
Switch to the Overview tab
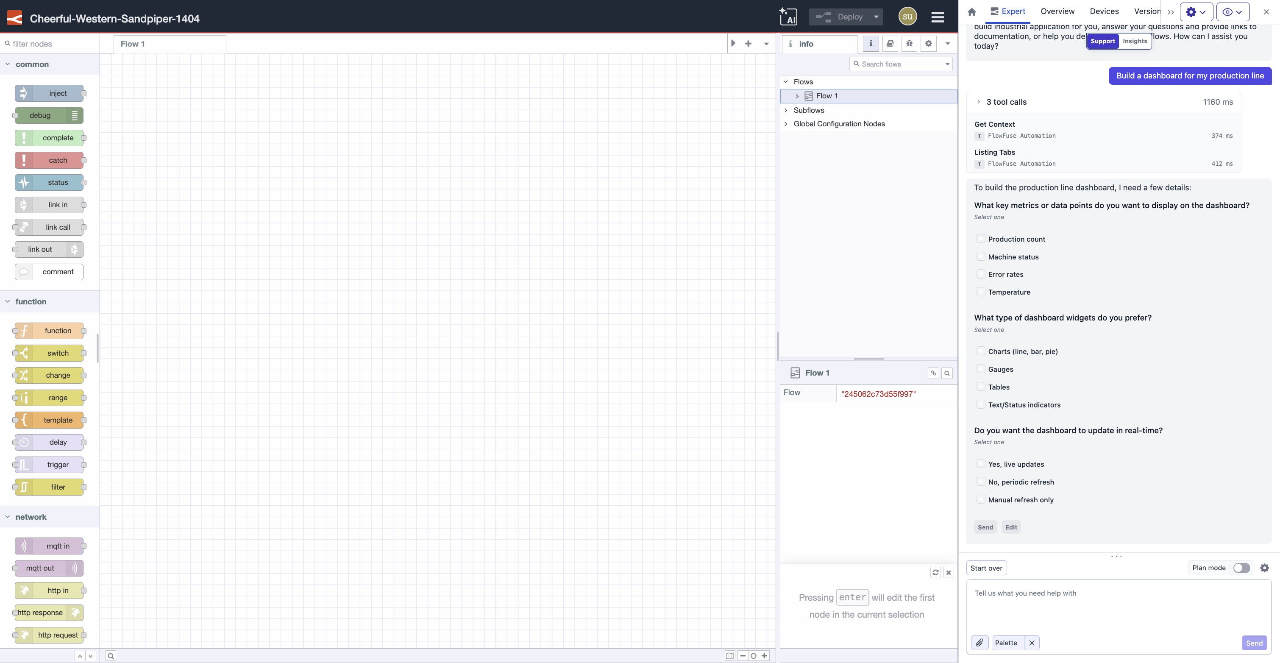point(1057,11)
